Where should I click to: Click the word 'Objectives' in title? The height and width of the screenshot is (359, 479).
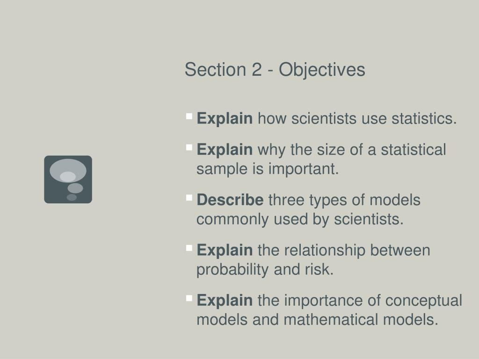coord(322,70)
